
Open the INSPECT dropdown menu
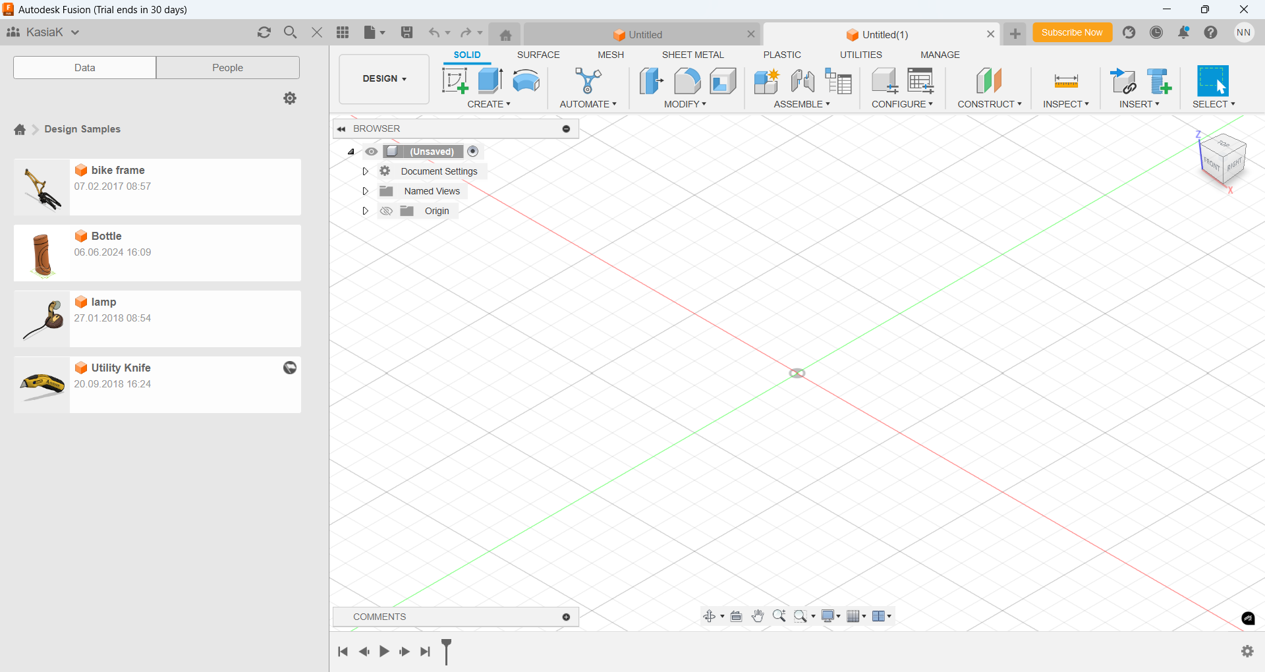click(x=1066, y=104)
